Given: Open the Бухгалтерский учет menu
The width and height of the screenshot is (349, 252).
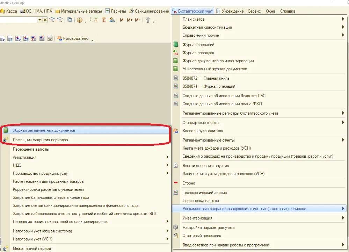Looking at the screenshot, I should click(192, 11).
